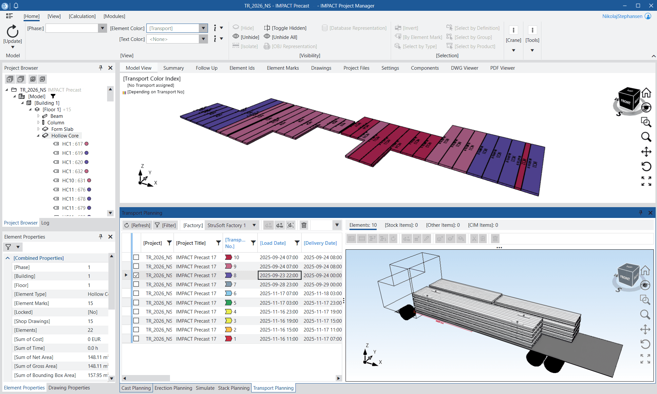
Task: Open the Factory dropdown StruSoft Factory 1
Action: (232, 225)
